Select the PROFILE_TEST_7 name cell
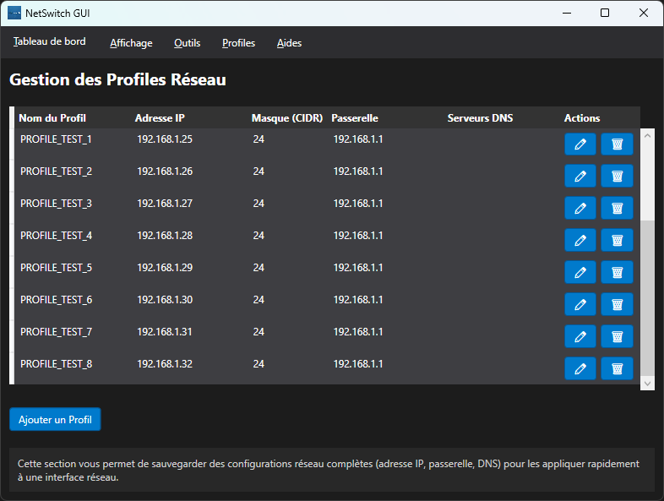Image resolution: width=664 pixels, height=501 pixels. [x=57, y=332]
